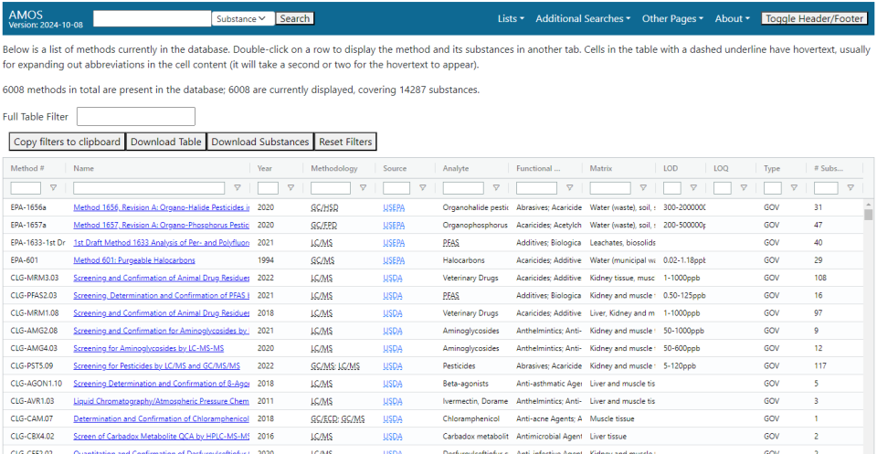Image resolution: width=877 pixels, height=454 pixels.
Task: Click the filter icon under Source column
Action: pos(422,188)
